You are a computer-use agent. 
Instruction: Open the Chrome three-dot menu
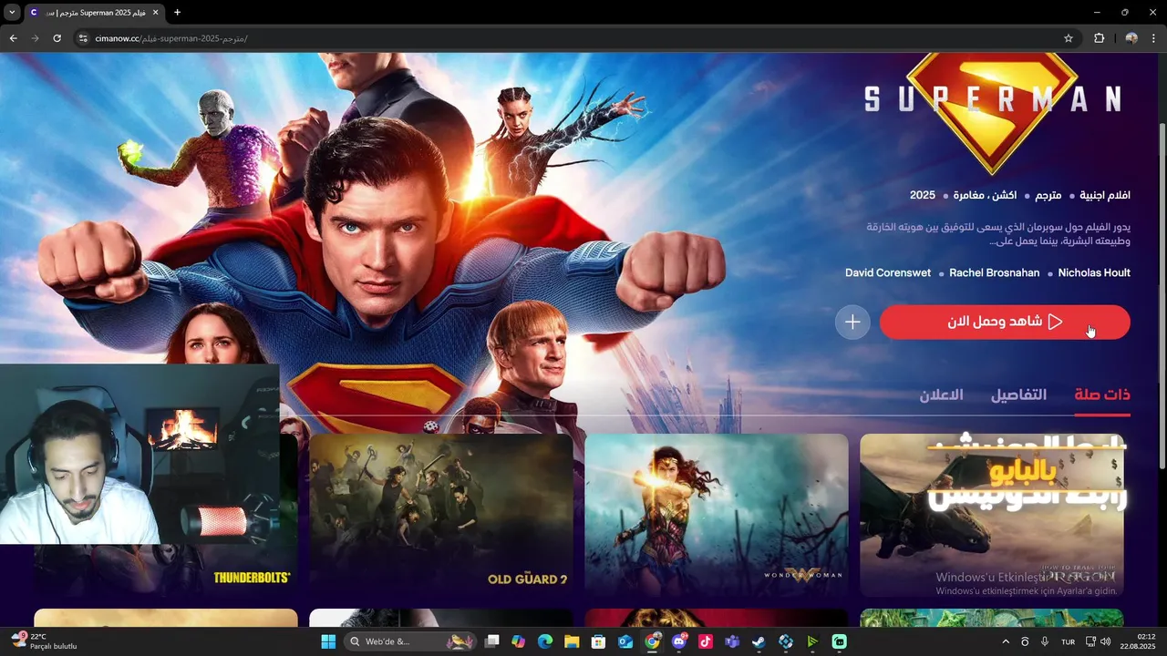click(1154, 38)
